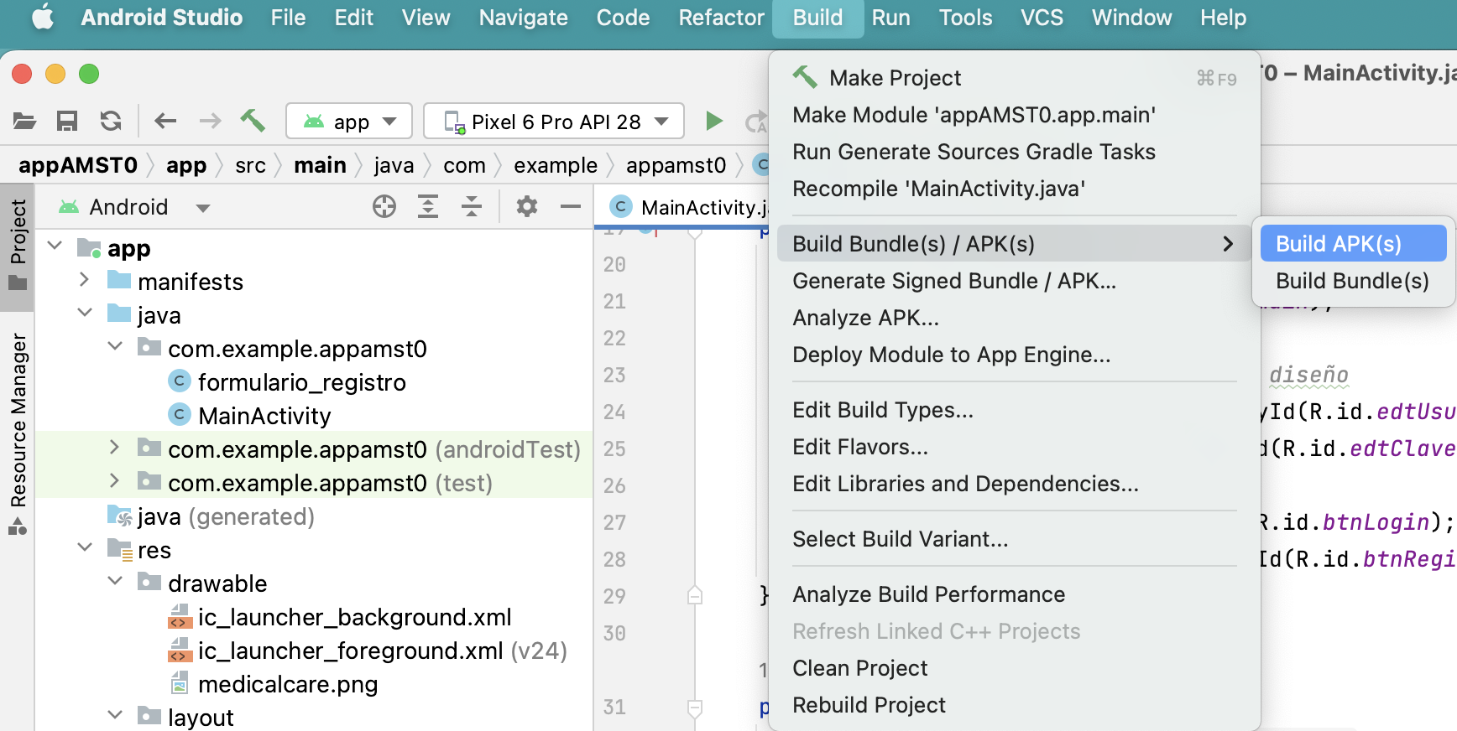The width and height of the screenshot is (1457, 731).
Task: Open the Refactor menu in menu bar
Action: [721, 18]
